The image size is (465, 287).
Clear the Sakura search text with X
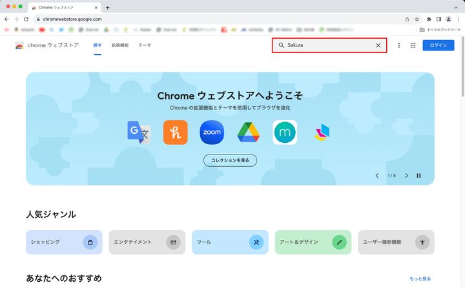tap(378, 45)
